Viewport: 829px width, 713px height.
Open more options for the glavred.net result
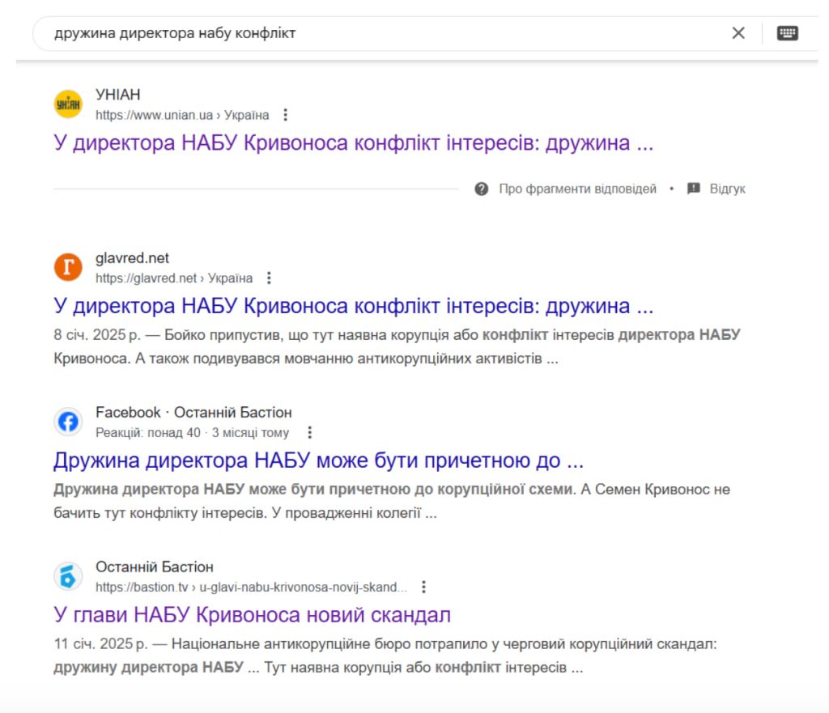pos(269,278)
